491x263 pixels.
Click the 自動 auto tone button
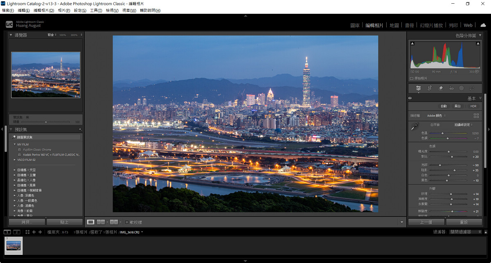(x=444, y=106)
